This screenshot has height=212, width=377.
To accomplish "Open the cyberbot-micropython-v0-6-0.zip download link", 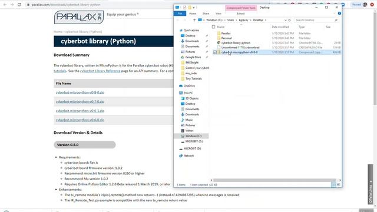I will [x=80, y=120].
